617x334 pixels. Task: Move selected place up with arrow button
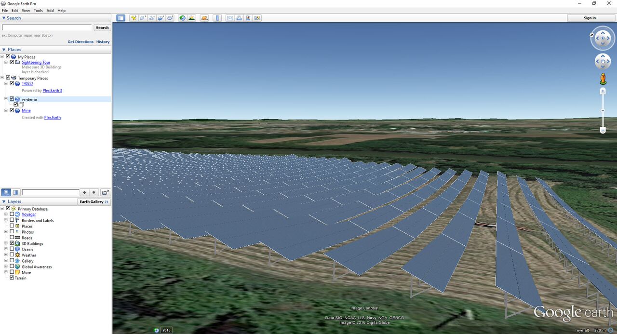point(84,192)
